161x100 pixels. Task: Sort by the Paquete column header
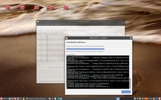tap(73, 34)
